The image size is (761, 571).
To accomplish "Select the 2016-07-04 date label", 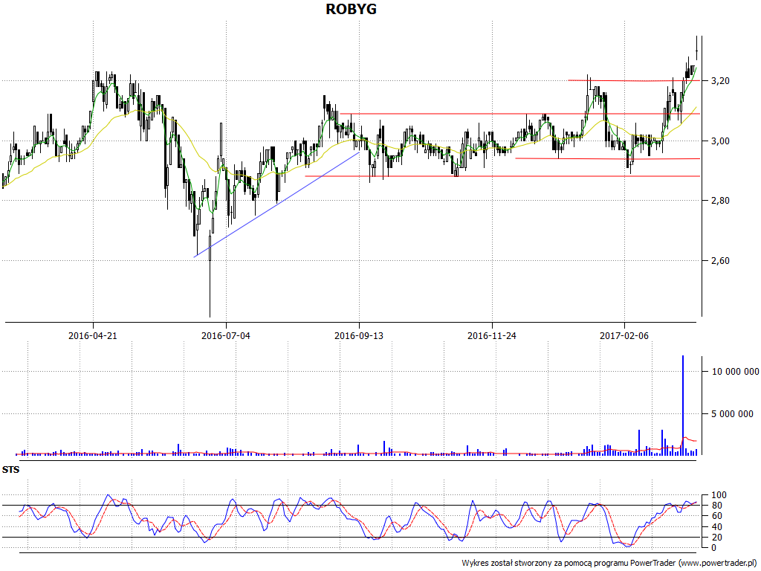I will point(226,335).
